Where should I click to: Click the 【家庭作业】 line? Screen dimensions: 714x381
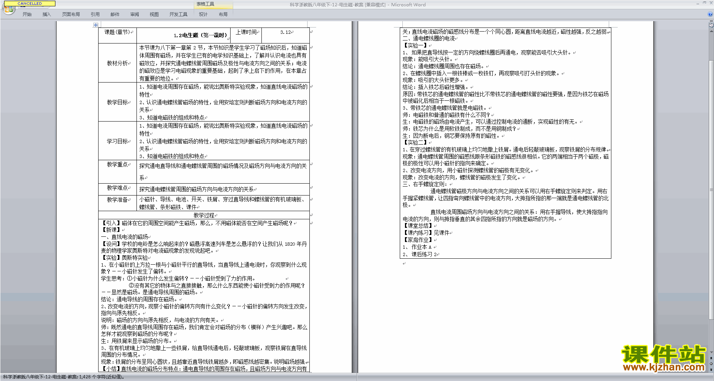pos(419,240)
